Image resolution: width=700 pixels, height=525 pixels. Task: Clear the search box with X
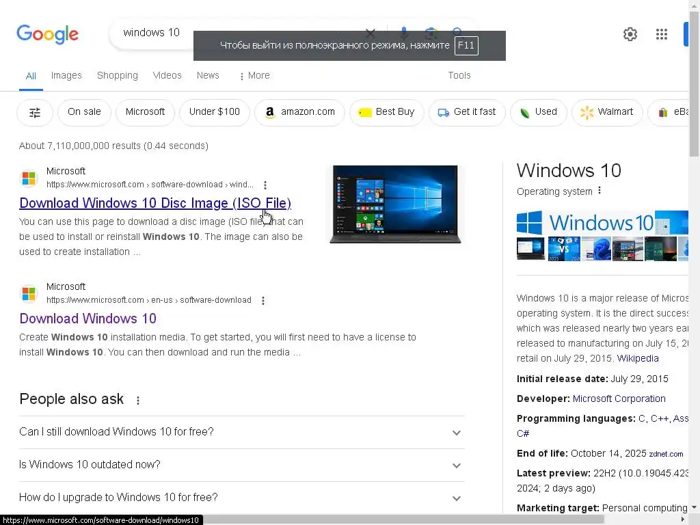click(x=370, y=33)
